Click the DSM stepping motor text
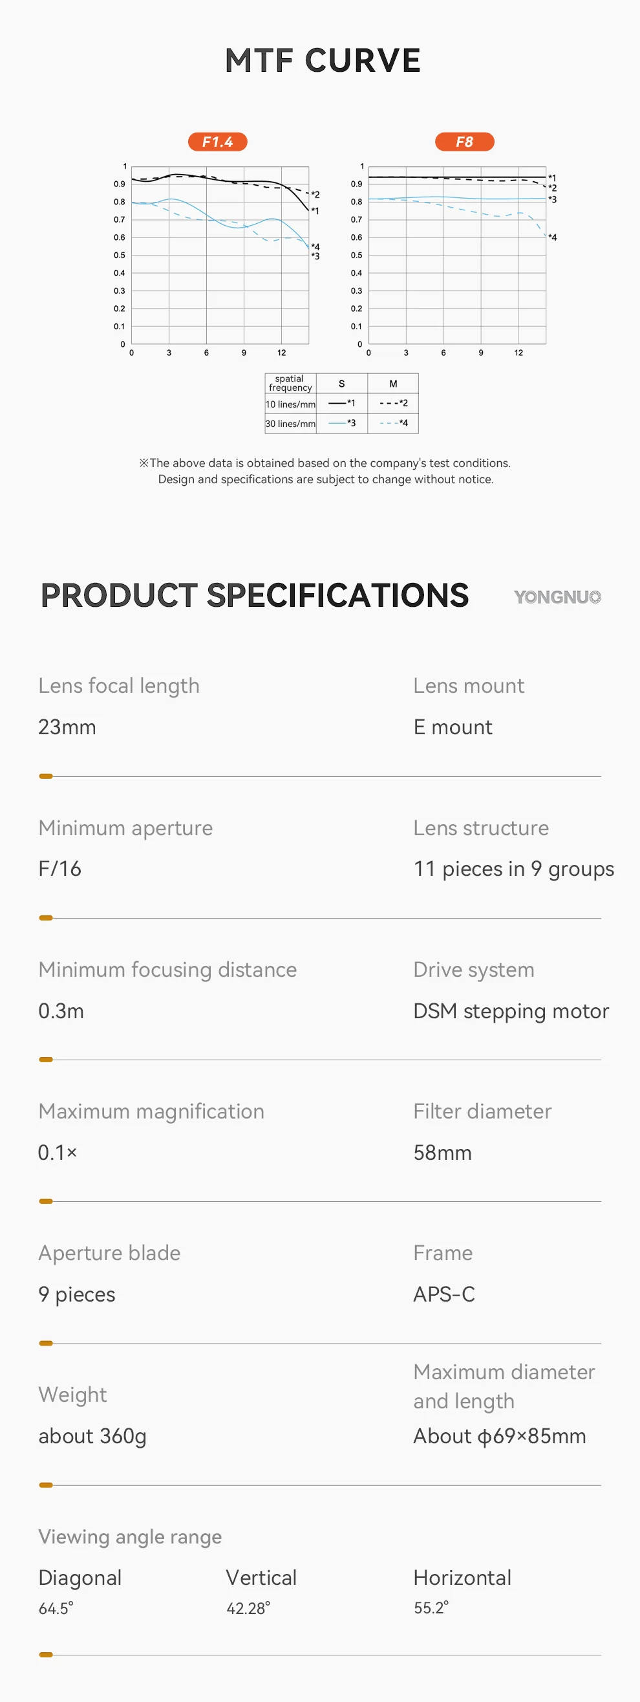The height and width of the screenshot is (1702, 640). 511,1011
